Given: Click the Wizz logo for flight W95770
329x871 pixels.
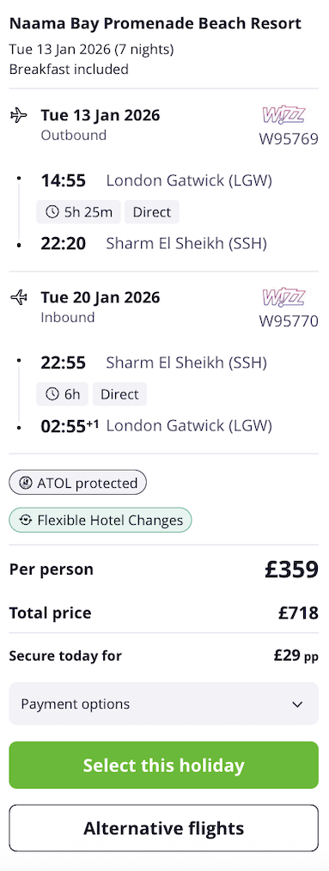Looking at the screenshot, I should [x=283, y=297].
